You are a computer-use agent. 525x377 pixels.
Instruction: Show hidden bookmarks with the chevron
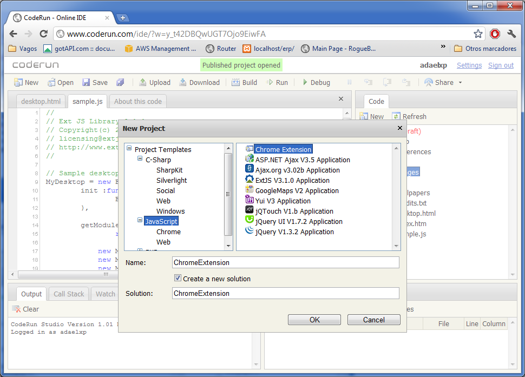click(443, 47)
